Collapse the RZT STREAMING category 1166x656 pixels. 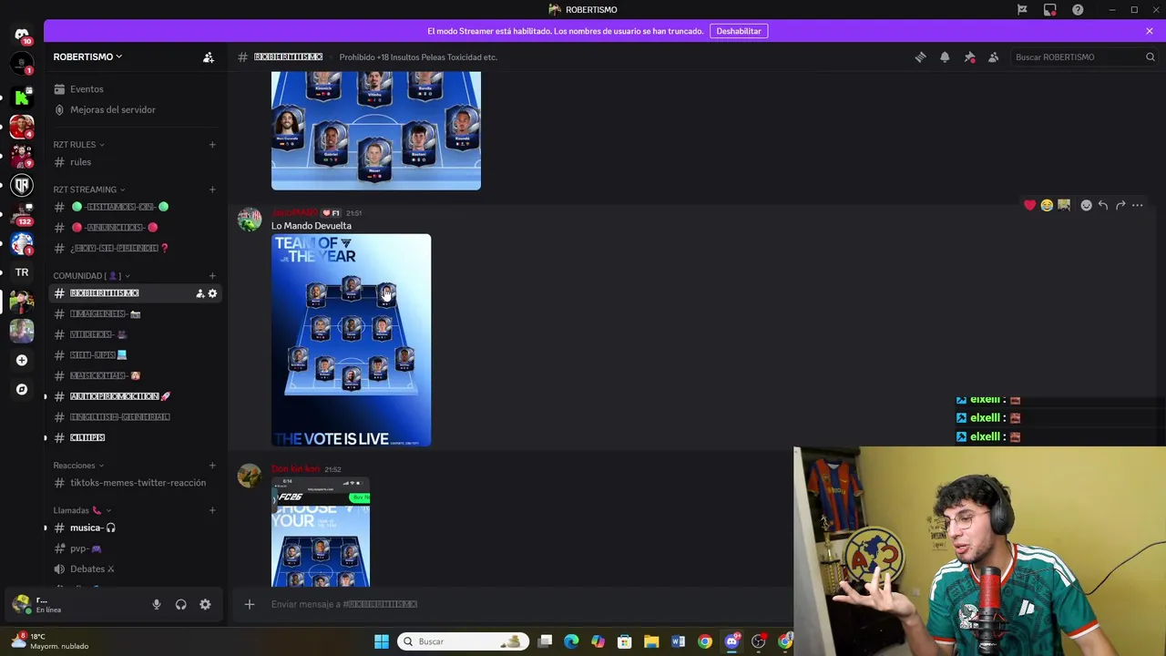tap(89, 190)
